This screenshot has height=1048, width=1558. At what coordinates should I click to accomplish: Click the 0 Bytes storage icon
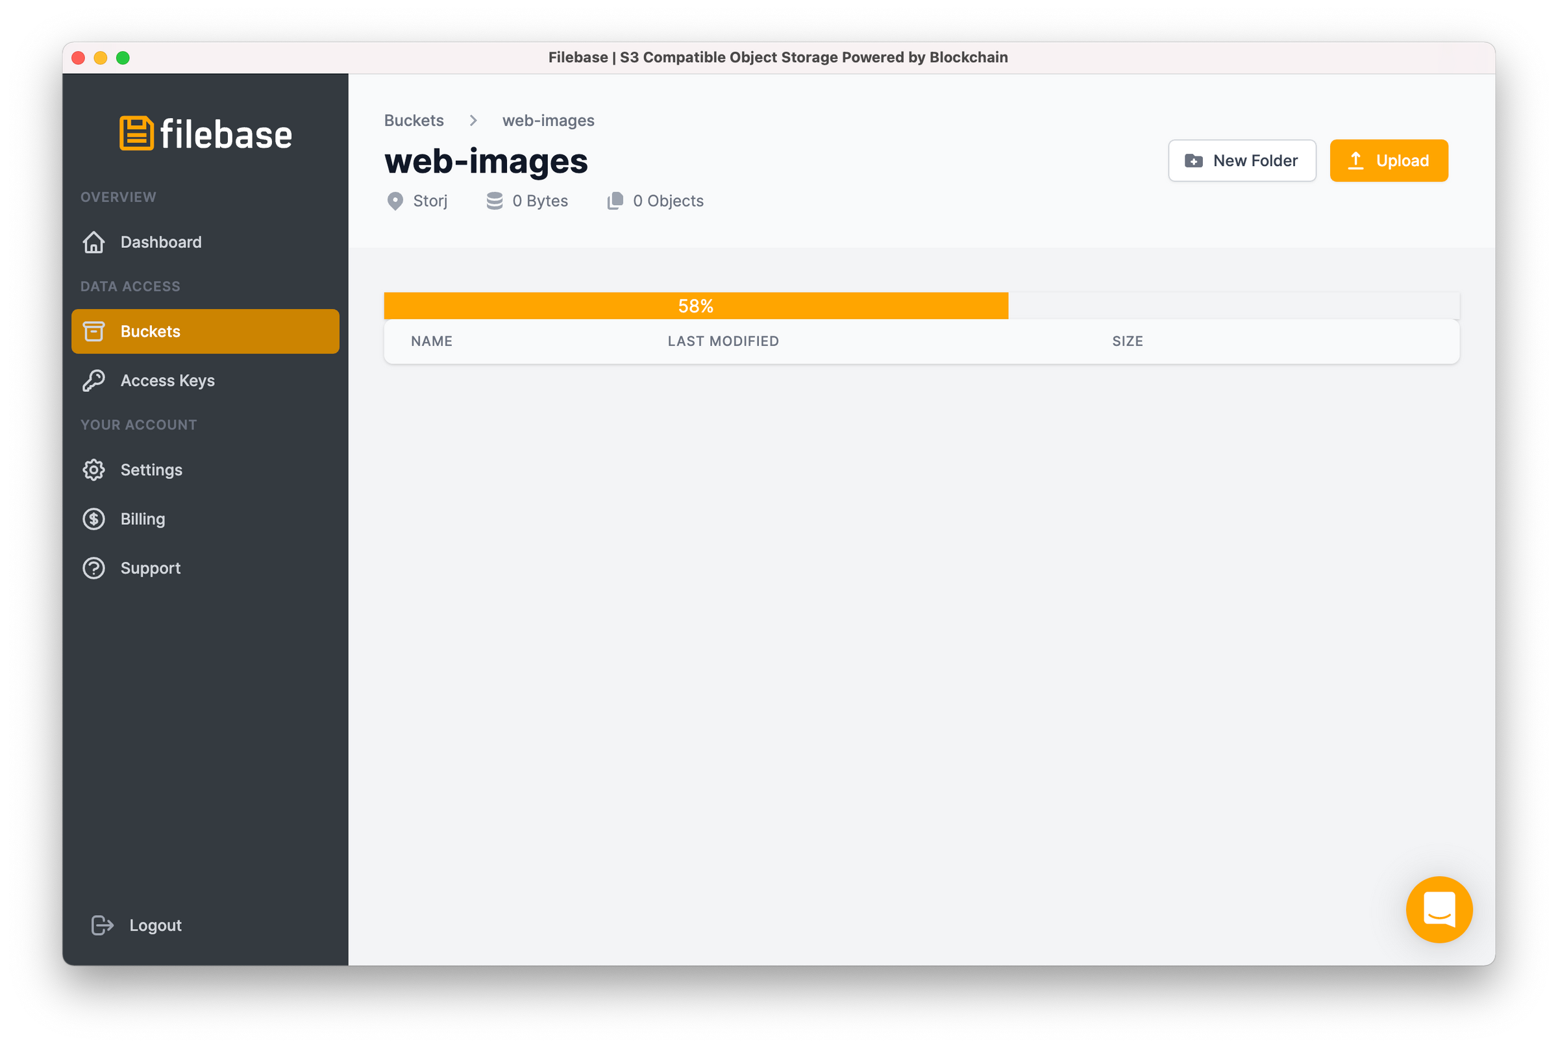tap(493, 201)
